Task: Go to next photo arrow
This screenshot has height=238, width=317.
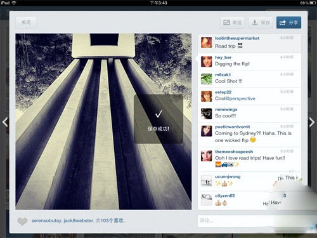Action: coord(312,122)
